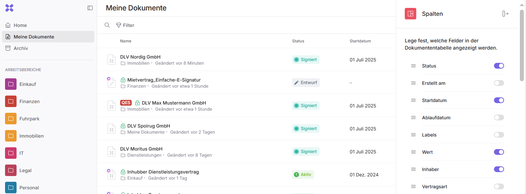Open the Archiv section
The height and width of the screenshot is (194, 526).
[x=21, y=48]
